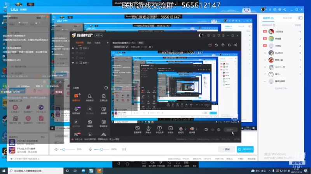Toggle preview eye icon beside settings gear
This screenshot has width=311, height=174.
pyautogui.click(x=213, y=130)
